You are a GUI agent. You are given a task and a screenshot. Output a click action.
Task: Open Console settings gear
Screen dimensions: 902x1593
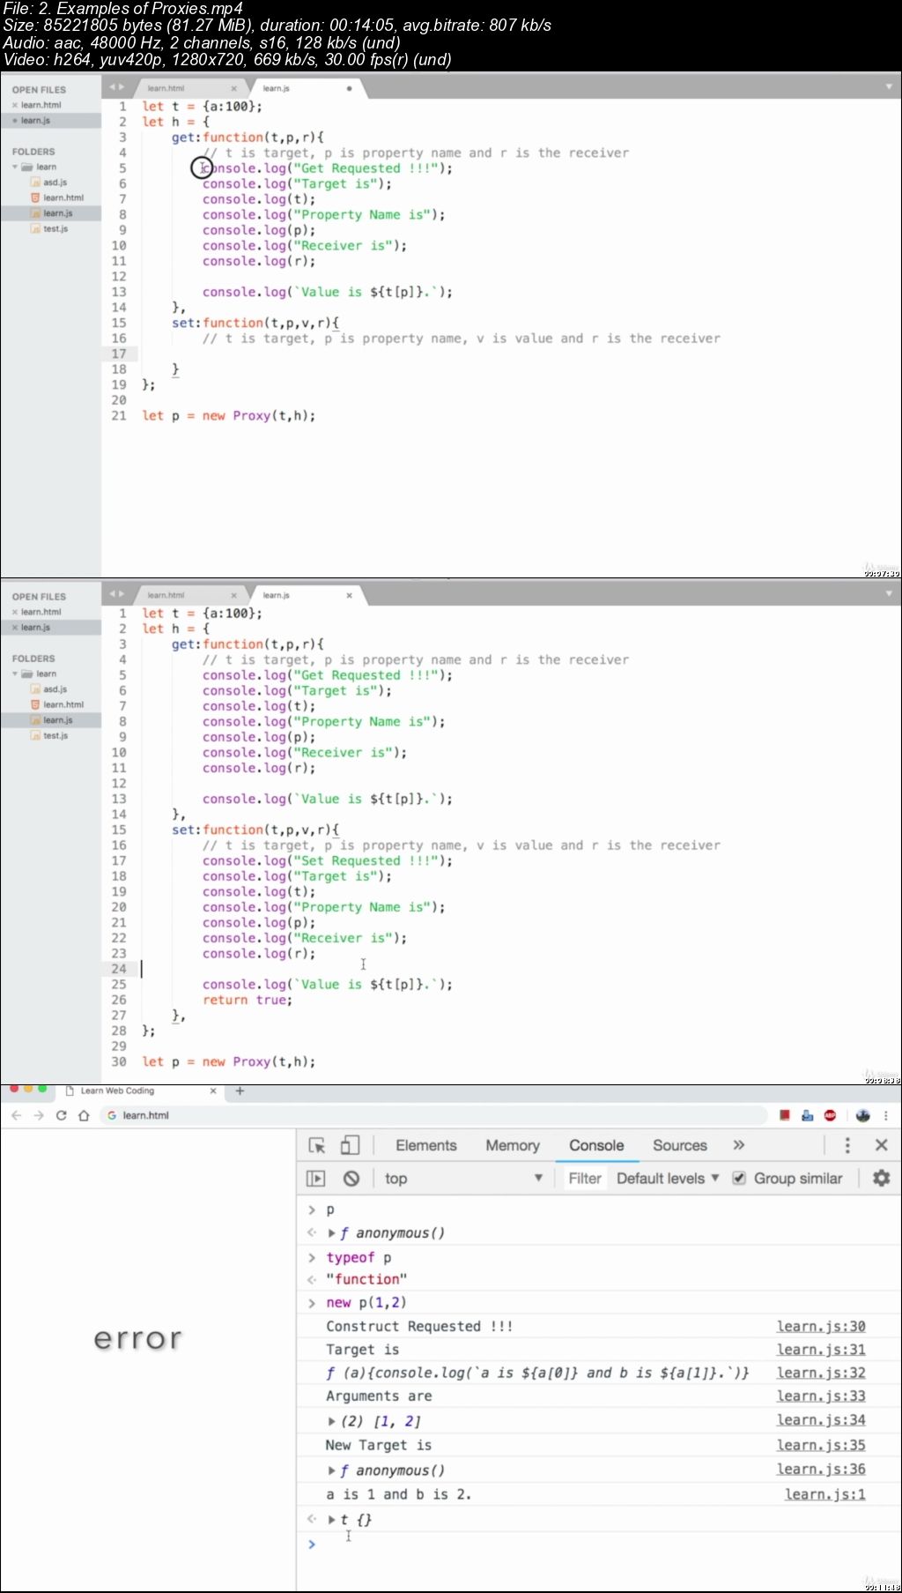point(881,1178)
